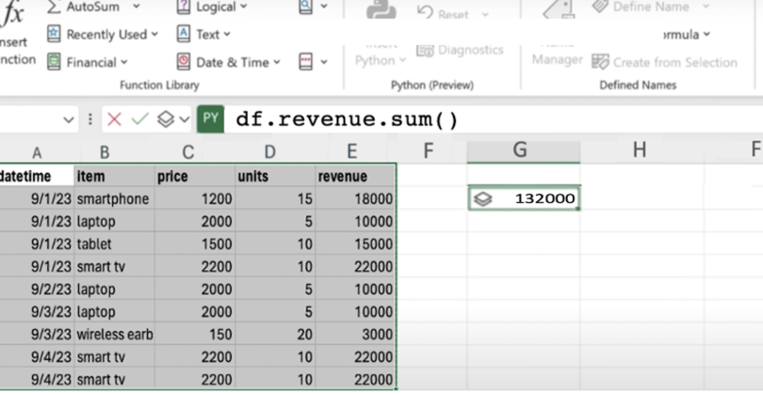763x395 pixels.
Task: Click the Insert Function fx button
Action: point(12,14)
